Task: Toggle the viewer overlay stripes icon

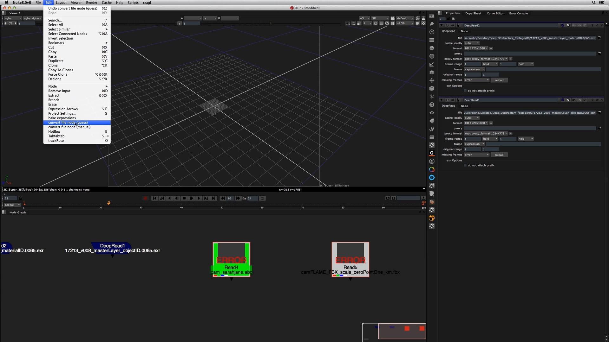Action: 423,23
